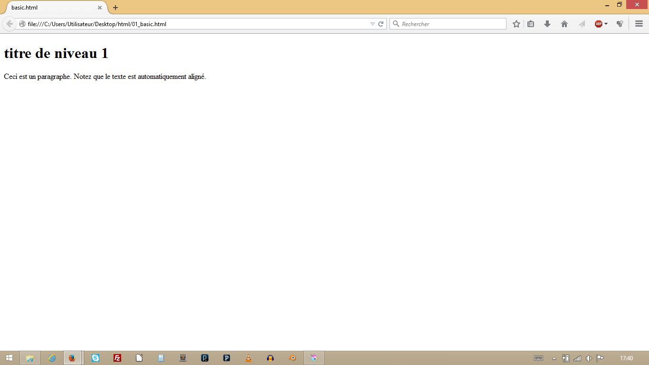Click the back navigation arrow
Screen dimensions: 649x365
[9, 24]
